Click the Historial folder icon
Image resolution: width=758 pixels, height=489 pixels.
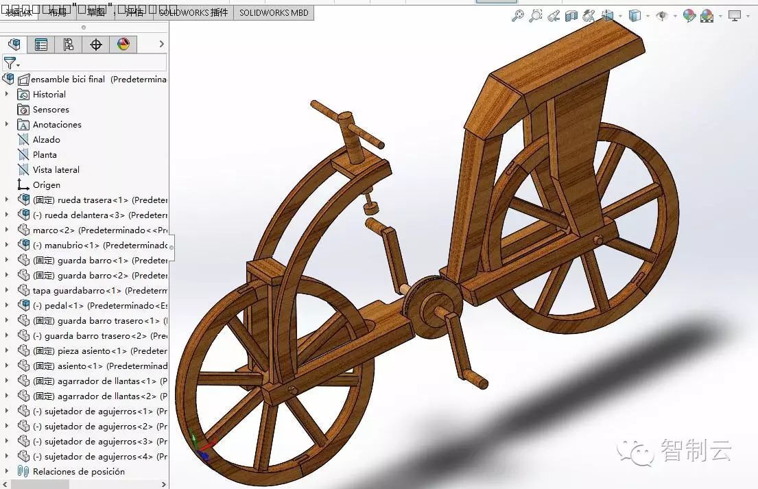pos(23,95)
